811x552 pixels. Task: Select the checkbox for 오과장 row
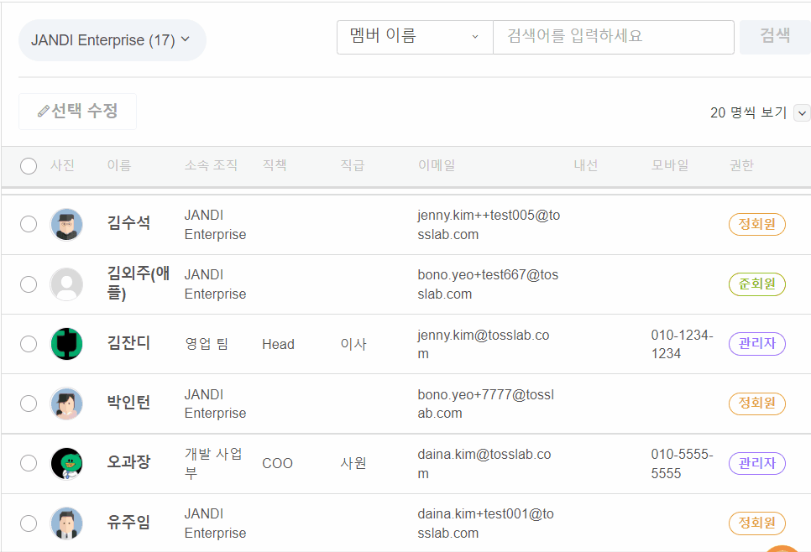click(29, 463)
